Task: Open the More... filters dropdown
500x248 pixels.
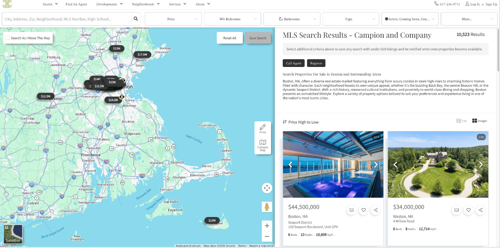Action: tap(469, 19)
